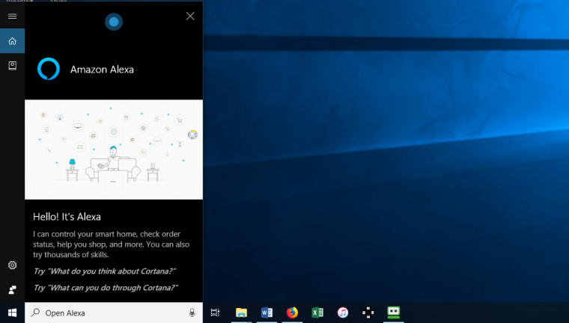Image resolution: width=569 pixels, height=323 pixels.
Task: Open Task View on the taskbar
Action: 215,313
